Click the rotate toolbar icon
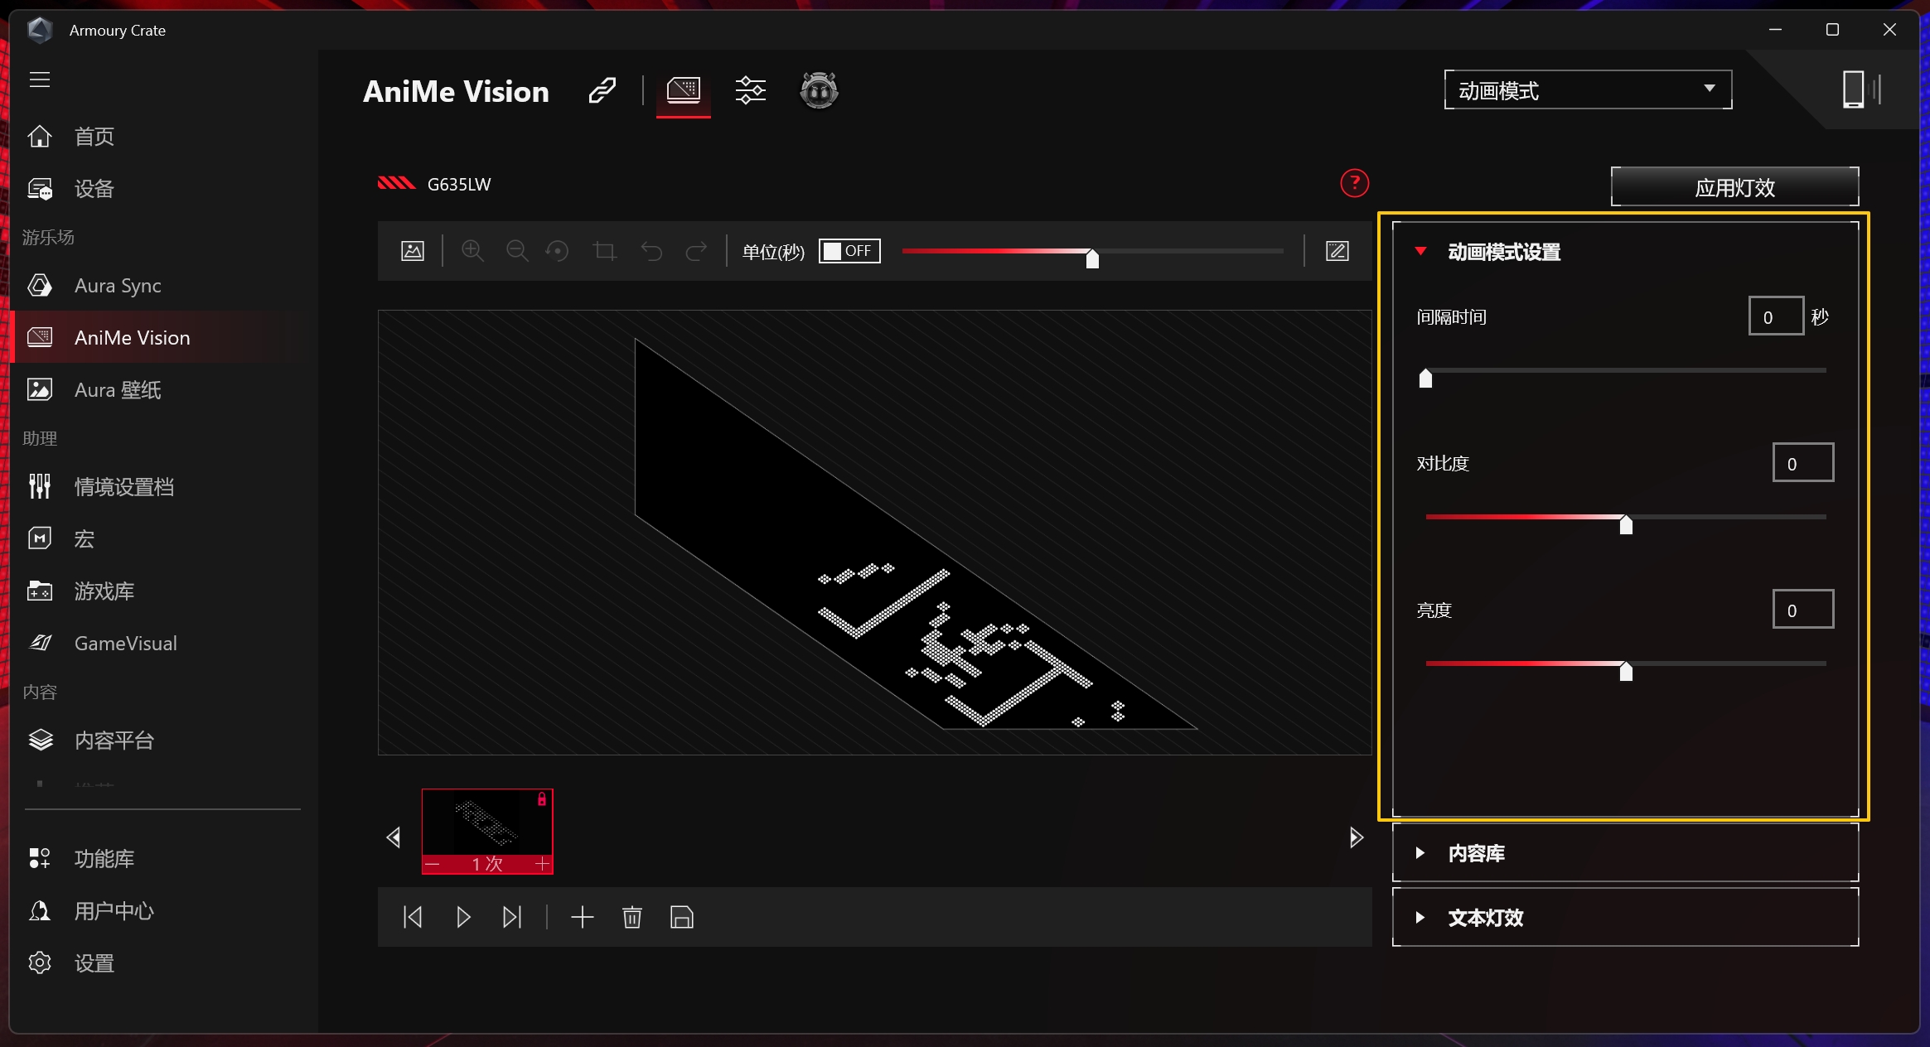1930x1047 pixels. [558, 251]
